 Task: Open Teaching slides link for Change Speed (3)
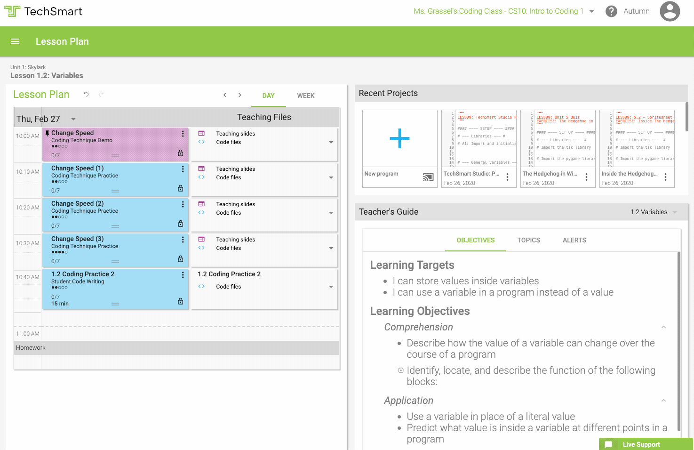point(235,240)
